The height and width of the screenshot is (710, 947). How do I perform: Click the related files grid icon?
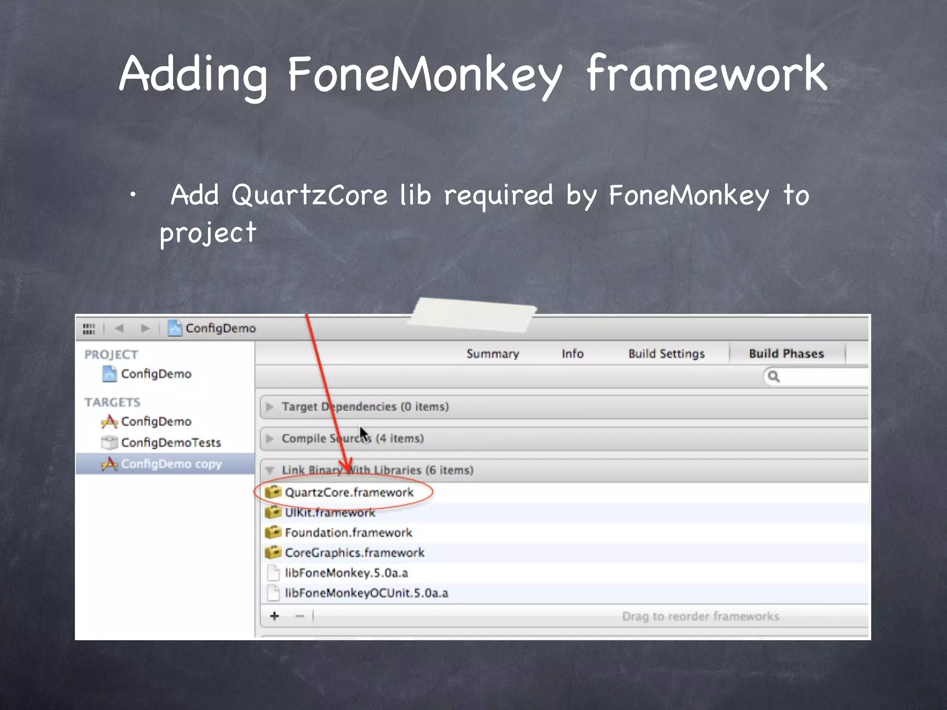point(89,329)
